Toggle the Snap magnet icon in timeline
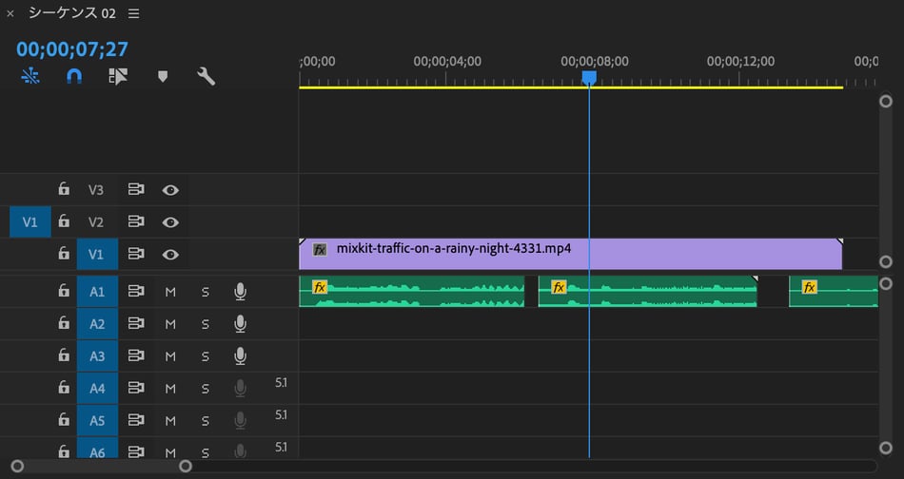 (x=73, y=77)
